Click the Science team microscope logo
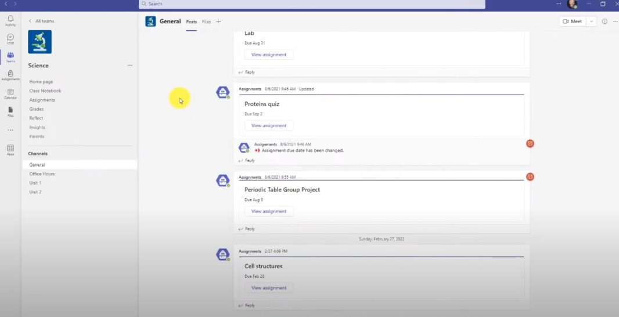Screen dimensions: 619x317 coord(39,42)
